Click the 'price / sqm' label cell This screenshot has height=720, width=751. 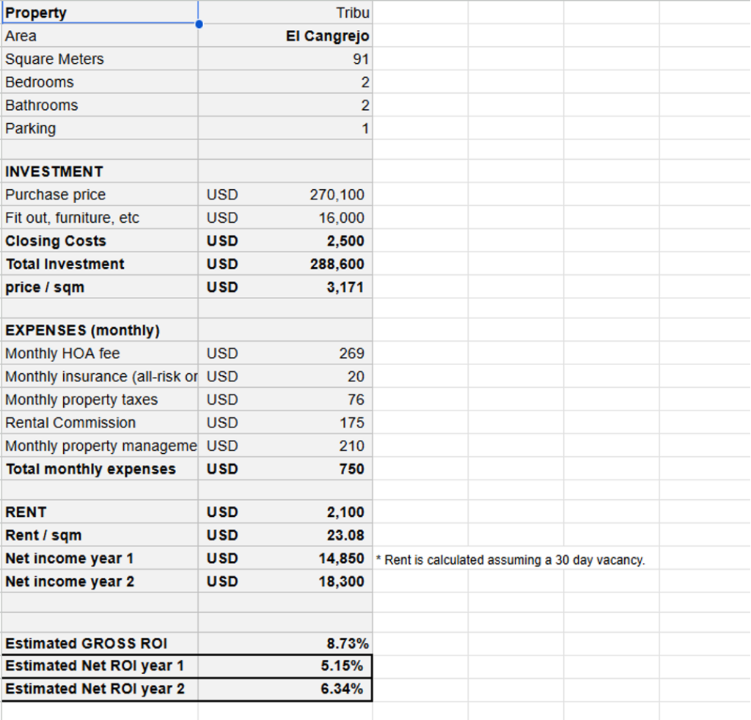pos(100,287)
